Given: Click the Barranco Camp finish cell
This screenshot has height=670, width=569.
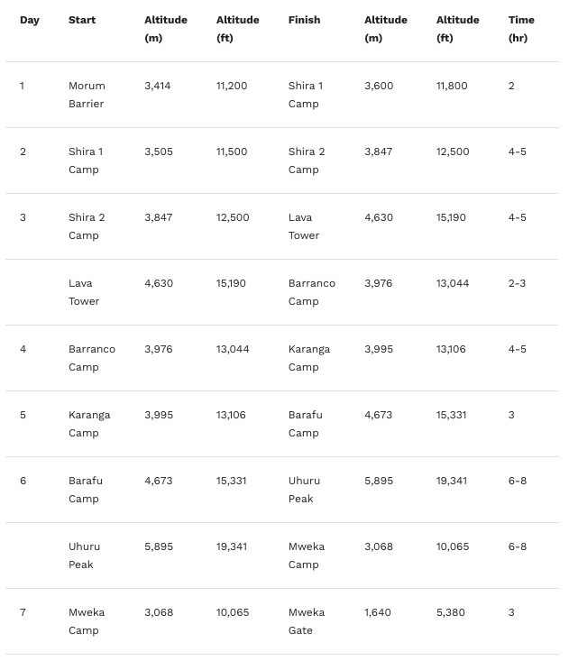Looking at the screenshot, I should click(x=312, y=292).
